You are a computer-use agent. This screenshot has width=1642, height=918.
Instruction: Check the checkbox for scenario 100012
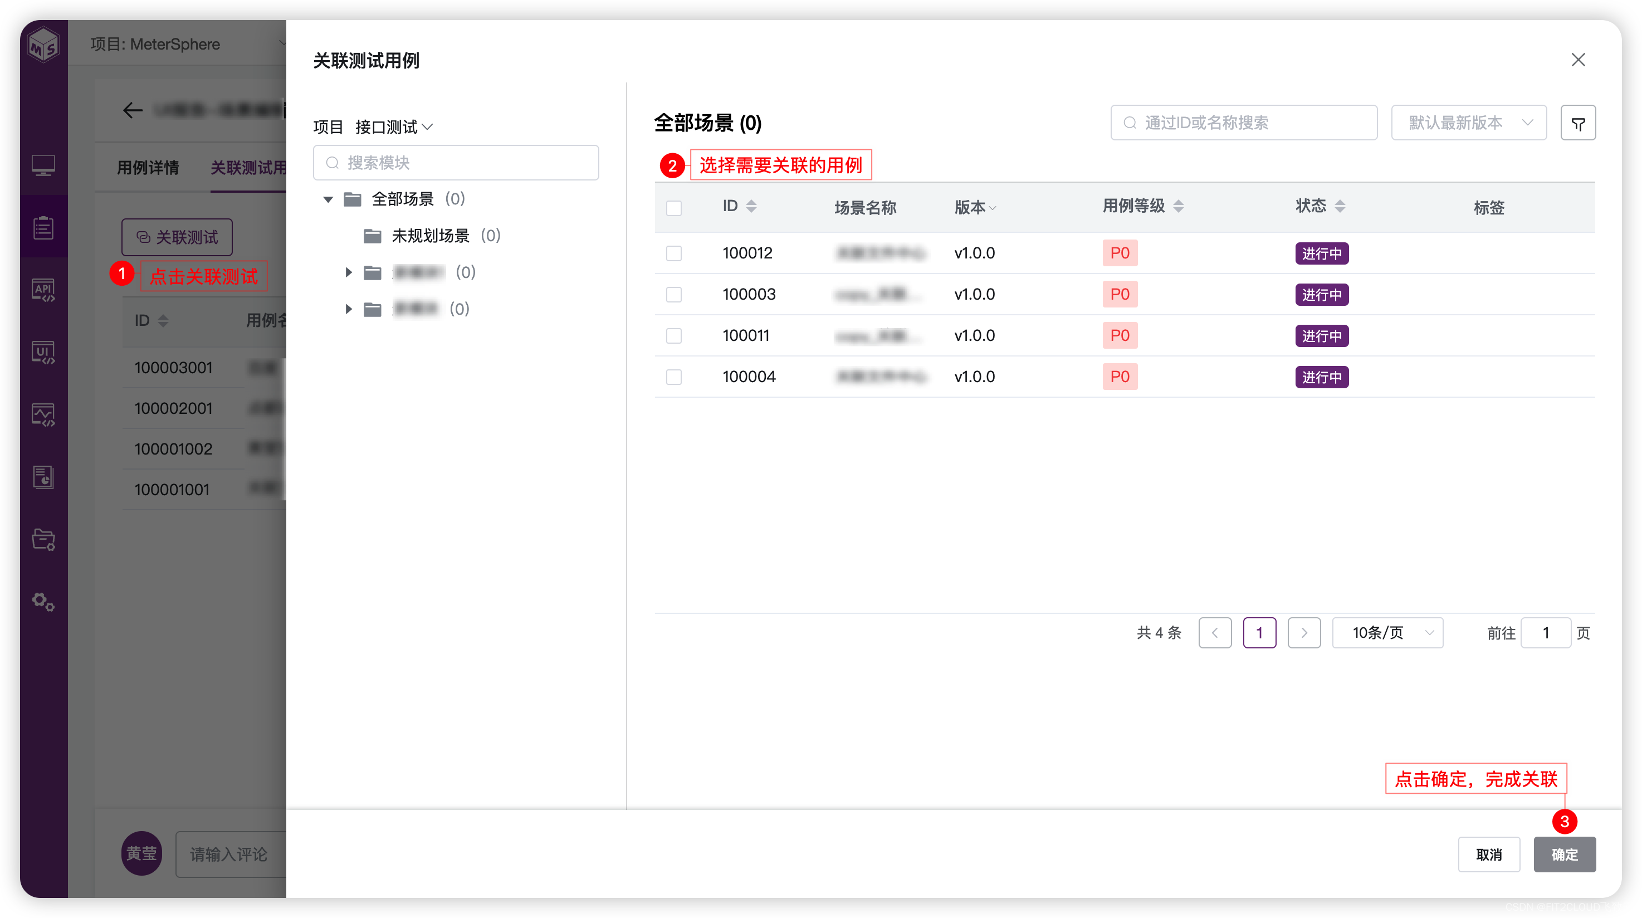pos(674,253)
